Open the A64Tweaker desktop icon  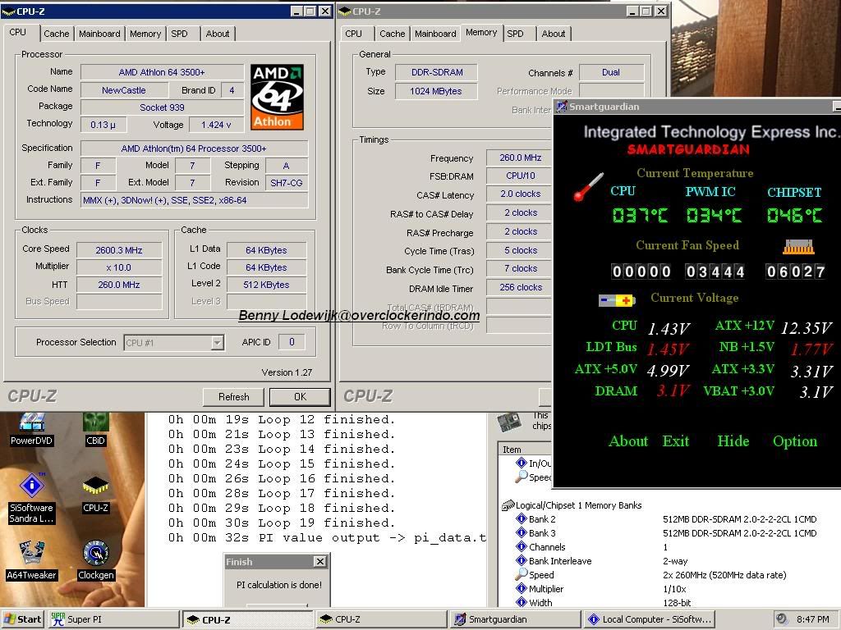click(32, 561)
